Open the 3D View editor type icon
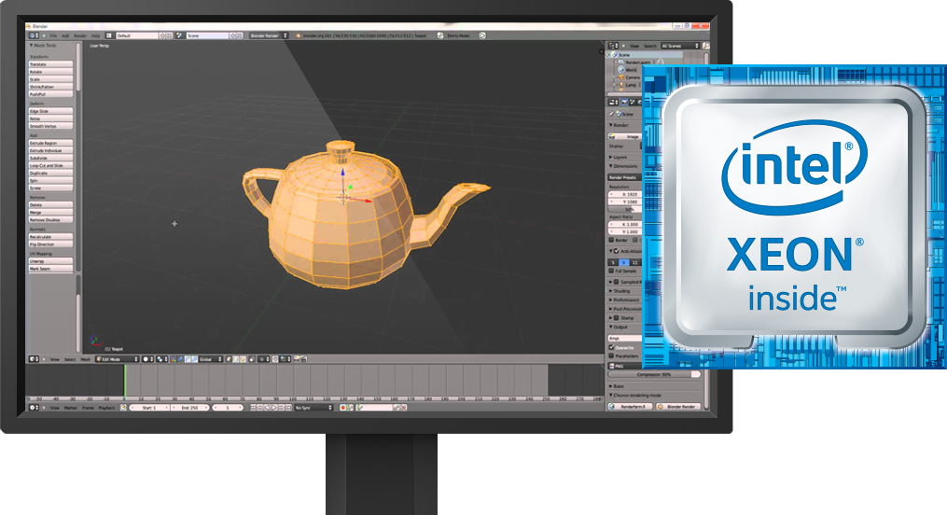 point(35,359)
